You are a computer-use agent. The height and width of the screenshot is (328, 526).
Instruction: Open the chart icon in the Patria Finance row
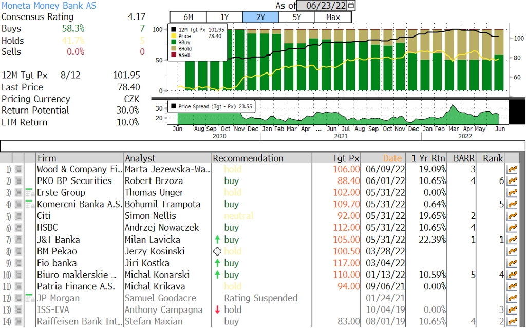(512, 287)
